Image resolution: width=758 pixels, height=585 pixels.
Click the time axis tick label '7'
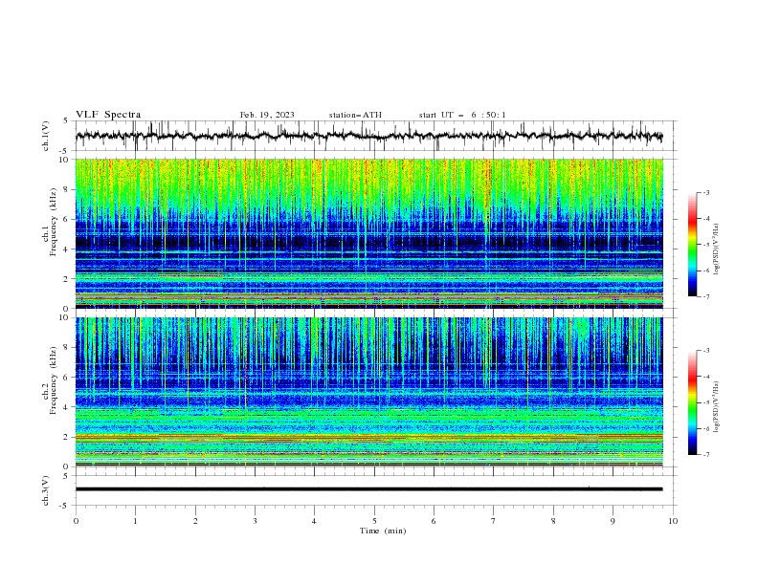pos(494,521)
